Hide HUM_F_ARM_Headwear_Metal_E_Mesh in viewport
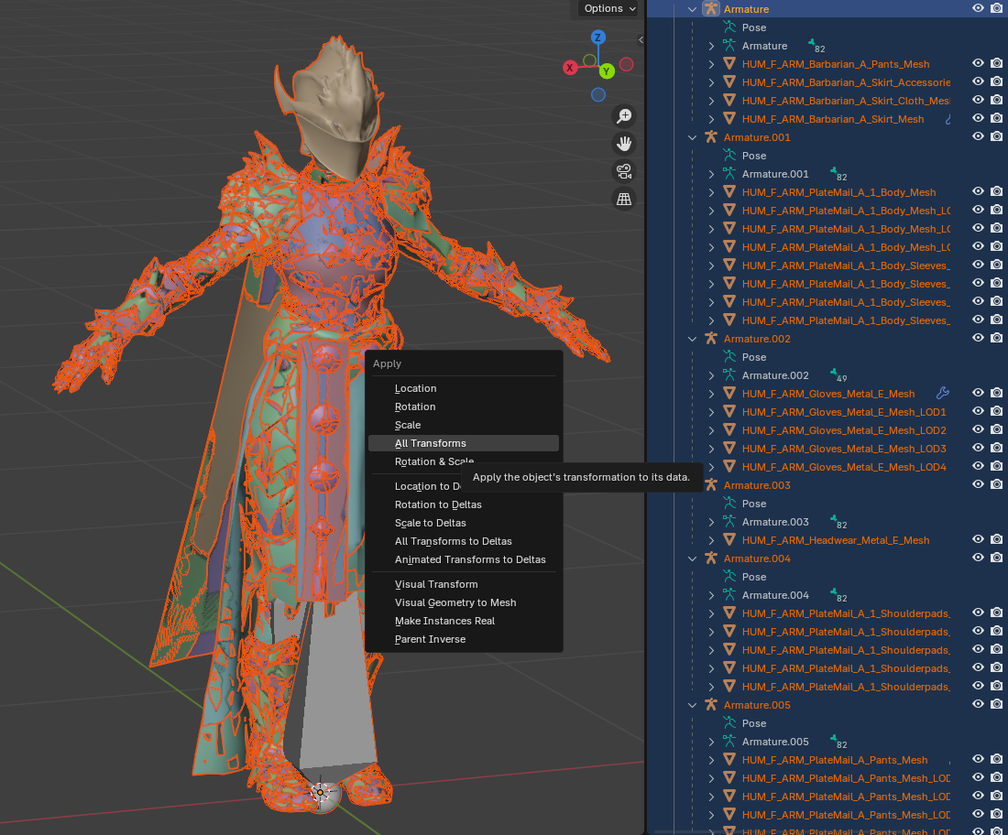The width and height of the screenshot is (1008, 835). point(978,539)
